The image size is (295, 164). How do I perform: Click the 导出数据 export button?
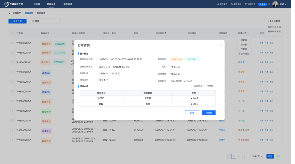274,21
